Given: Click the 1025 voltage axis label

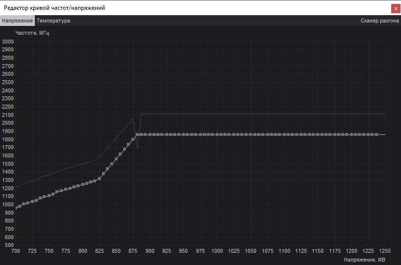Looking at the screenshot, I should pyautogui.click(x=234, y=251).
